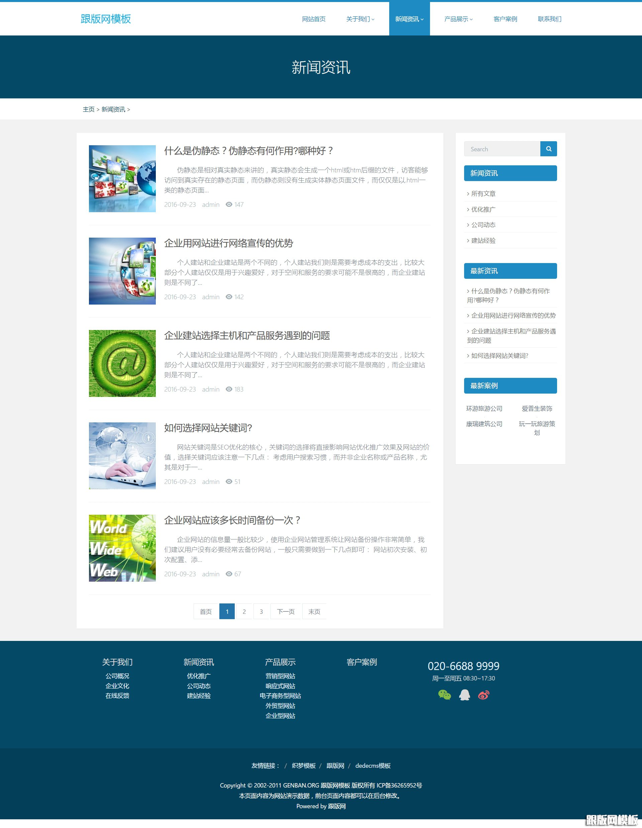The height and width of the screenshot is (828, 642).
Task: Click the eye icon showing 67 views
Action: [x=228, y=574]
